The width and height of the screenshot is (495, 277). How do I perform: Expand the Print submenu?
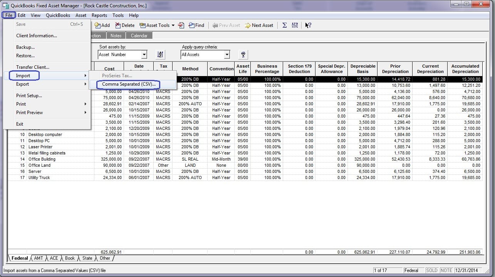pos(47,104)
